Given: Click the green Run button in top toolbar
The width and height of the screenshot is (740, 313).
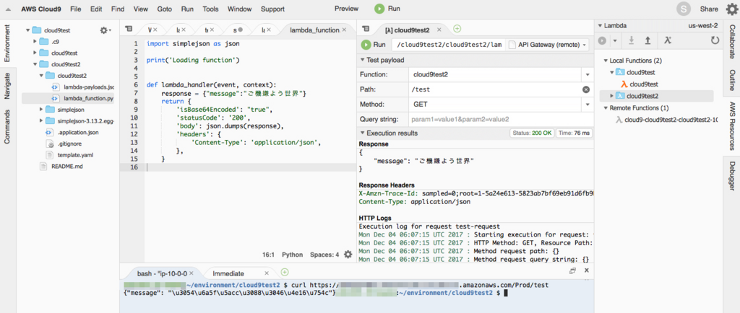Looking at the screenshot, I should (387, 9).
